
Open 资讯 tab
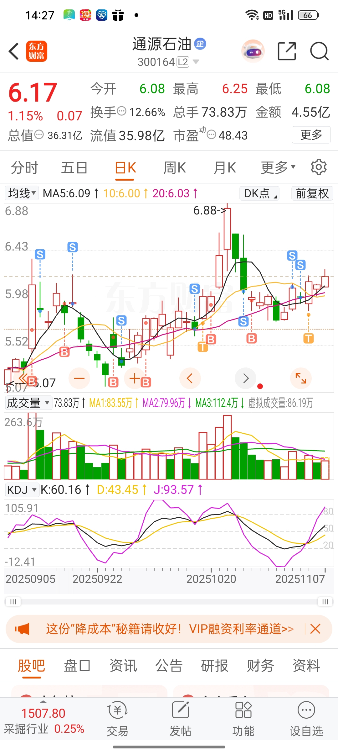click(123, 666)
